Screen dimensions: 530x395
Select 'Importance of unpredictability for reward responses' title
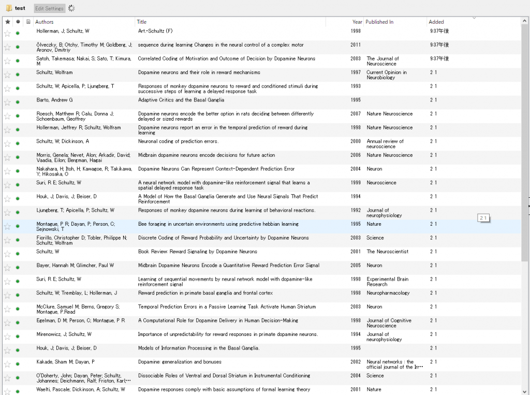point(228,334)
